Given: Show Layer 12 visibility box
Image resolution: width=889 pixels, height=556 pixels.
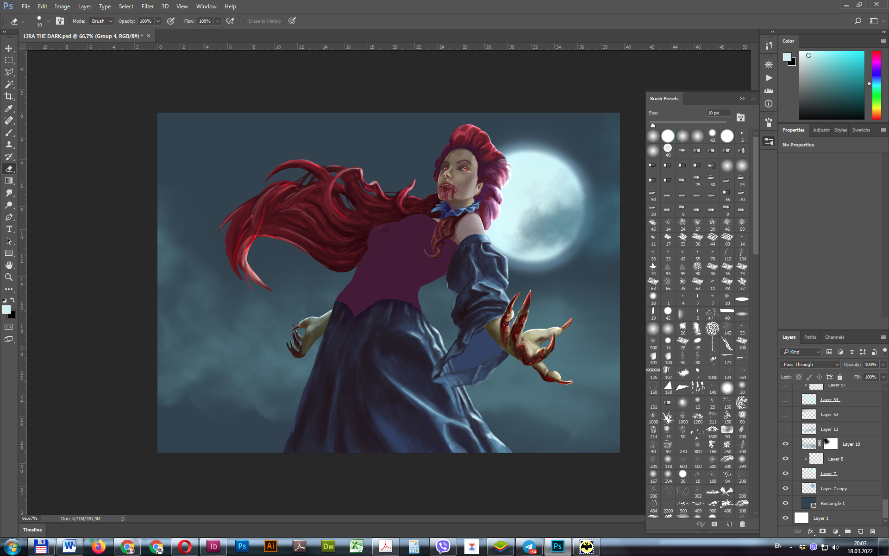Looking at the screenshot, I should [x=785, y=429].
